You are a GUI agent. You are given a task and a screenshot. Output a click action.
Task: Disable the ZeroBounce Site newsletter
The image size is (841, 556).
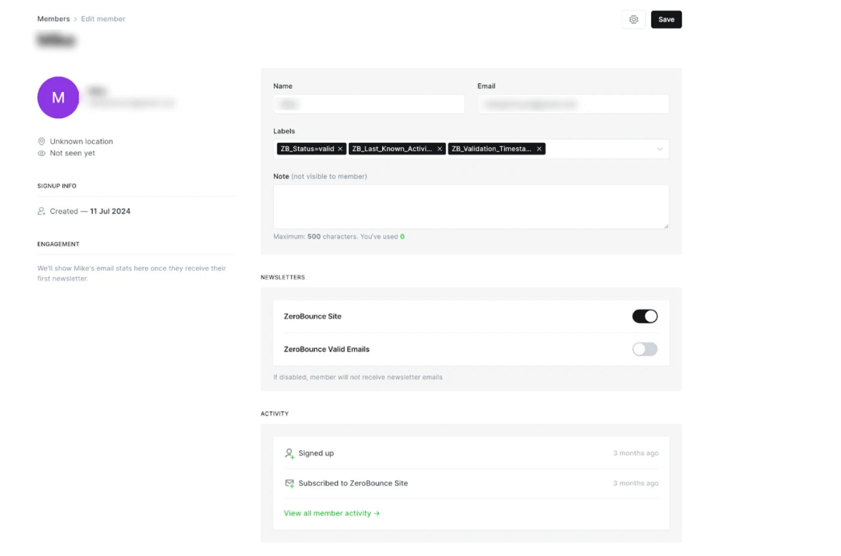[x=645, y=316]
